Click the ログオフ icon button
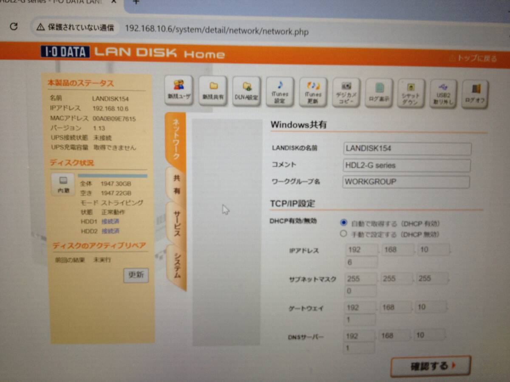 pyautogui.click(x=475, y=94)
